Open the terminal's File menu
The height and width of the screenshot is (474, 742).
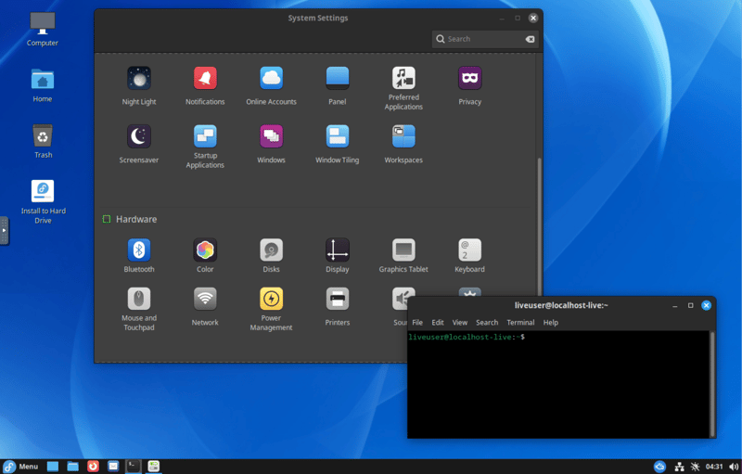tap(417, 323)
